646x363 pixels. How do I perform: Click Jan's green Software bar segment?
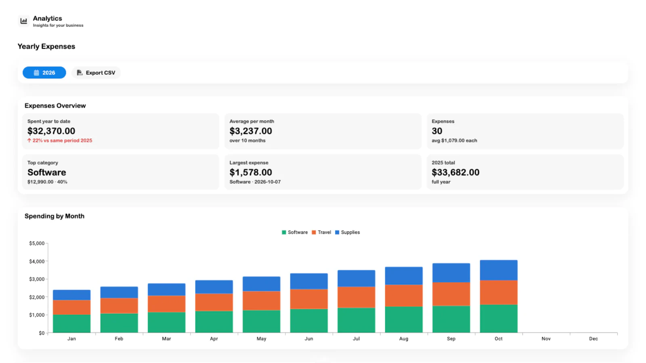71,323
